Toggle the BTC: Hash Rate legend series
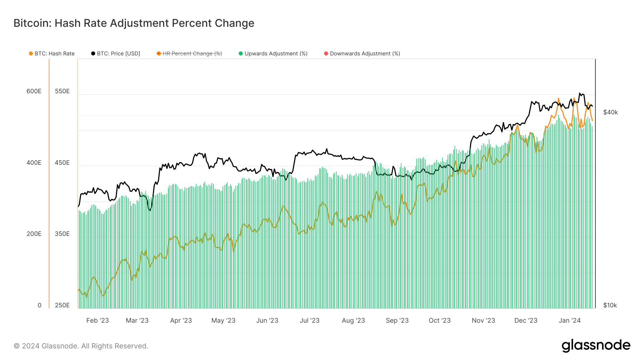The image size is (644, 362). 54,54
